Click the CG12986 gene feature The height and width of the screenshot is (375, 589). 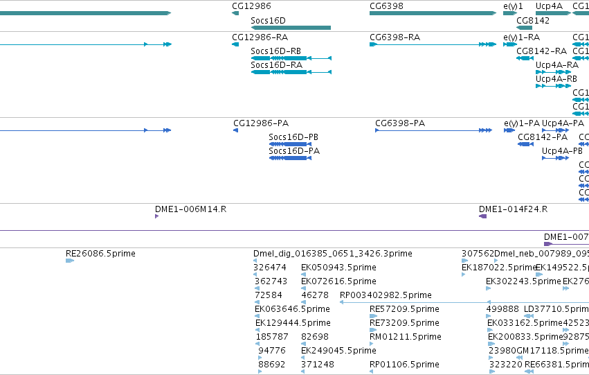coord(235,13)
